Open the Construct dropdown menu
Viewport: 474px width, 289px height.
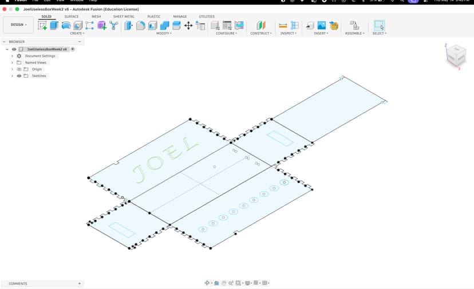pos(261,33)
